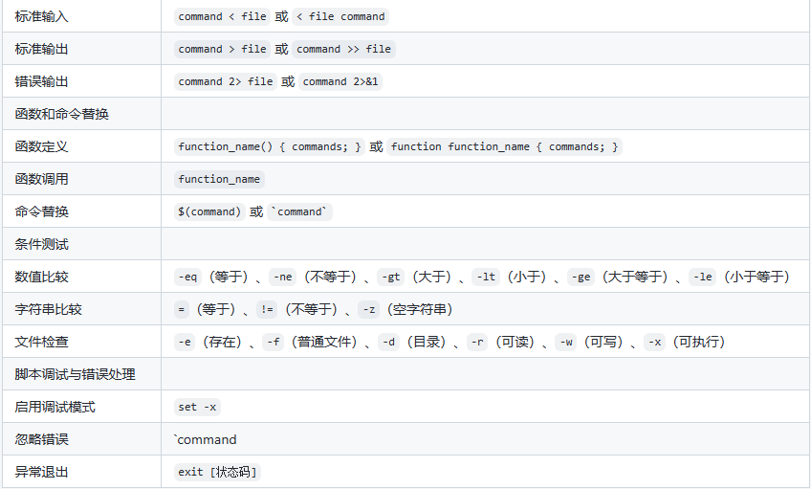Click the 'command 2> file' code snippet
Screen dimensions: 811x489
(x=226, y=81)
